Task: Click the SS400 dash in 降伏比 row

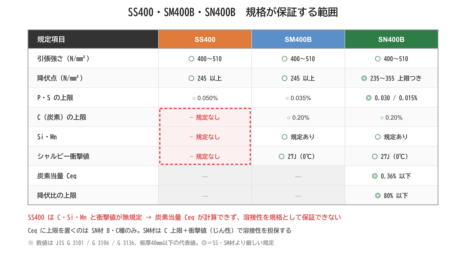Action: pyautogui.click(x=205, y=196)
